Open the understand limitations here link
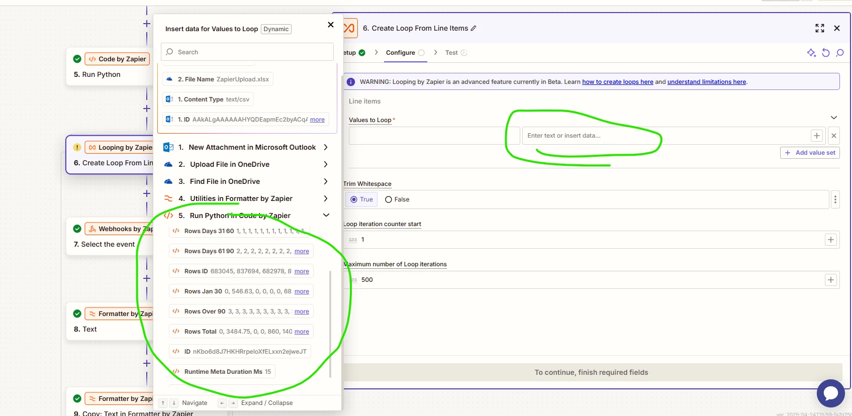The width and height of the screenshot is (852, 416). coord(706,82)
